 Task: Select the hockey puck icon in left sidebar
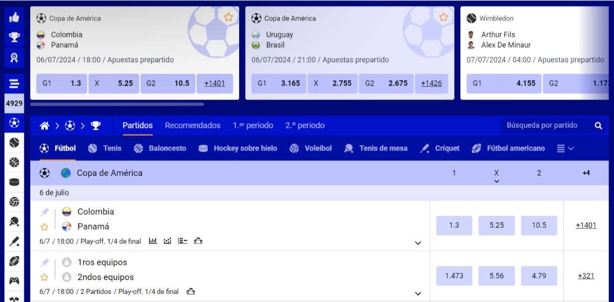click(x=14, y=182)
